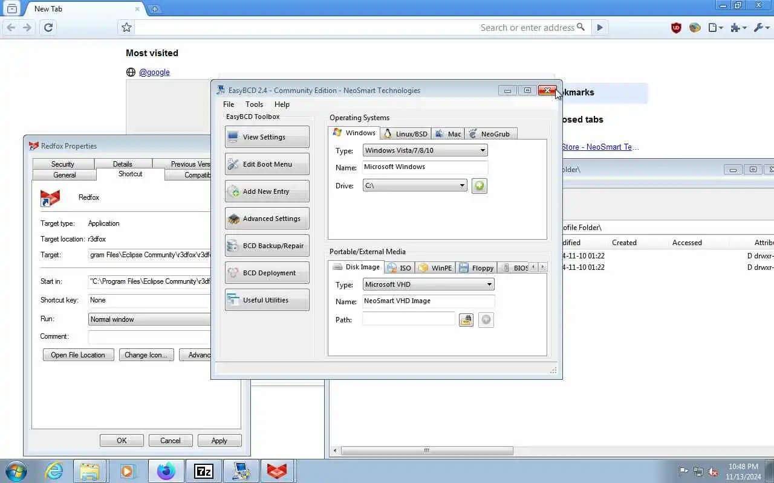
Task: Click the Created column header
Action: coord(624,243)
